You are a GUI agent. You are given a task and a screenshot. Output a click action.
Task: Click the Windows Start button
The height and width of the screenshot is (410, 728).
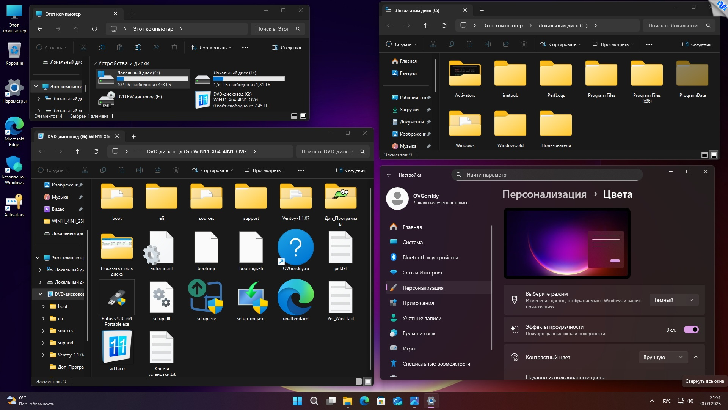298,401
